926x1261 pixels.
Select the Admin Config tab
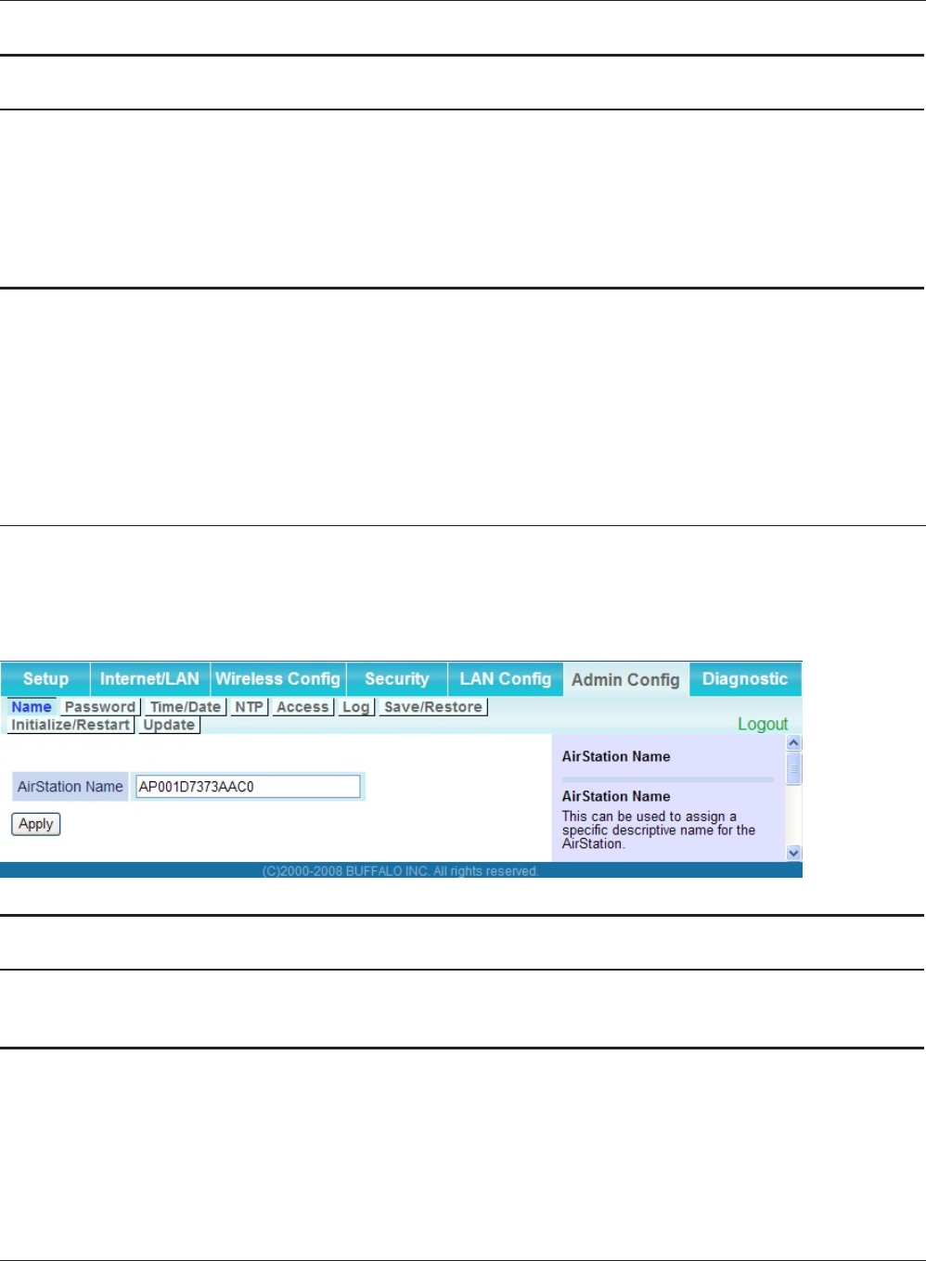626,680
